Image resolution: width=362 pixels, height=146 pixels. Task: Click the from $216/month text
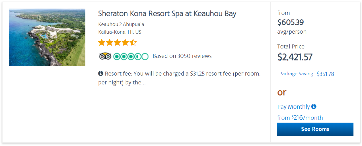300,118
